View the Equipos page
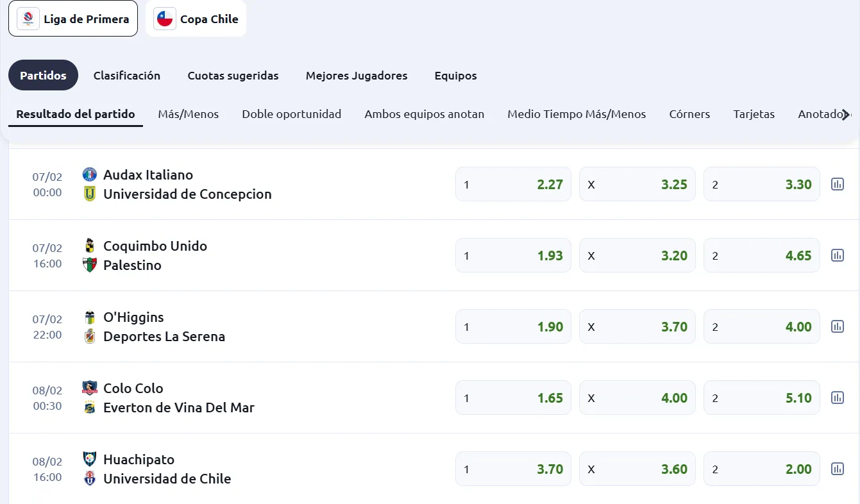The image size is (860, 504). [x=455, y=76]
